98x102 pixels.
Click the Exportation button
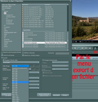point(56,95)
